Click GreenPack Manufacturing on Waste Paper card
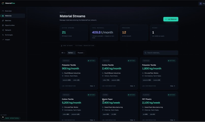 113,107
